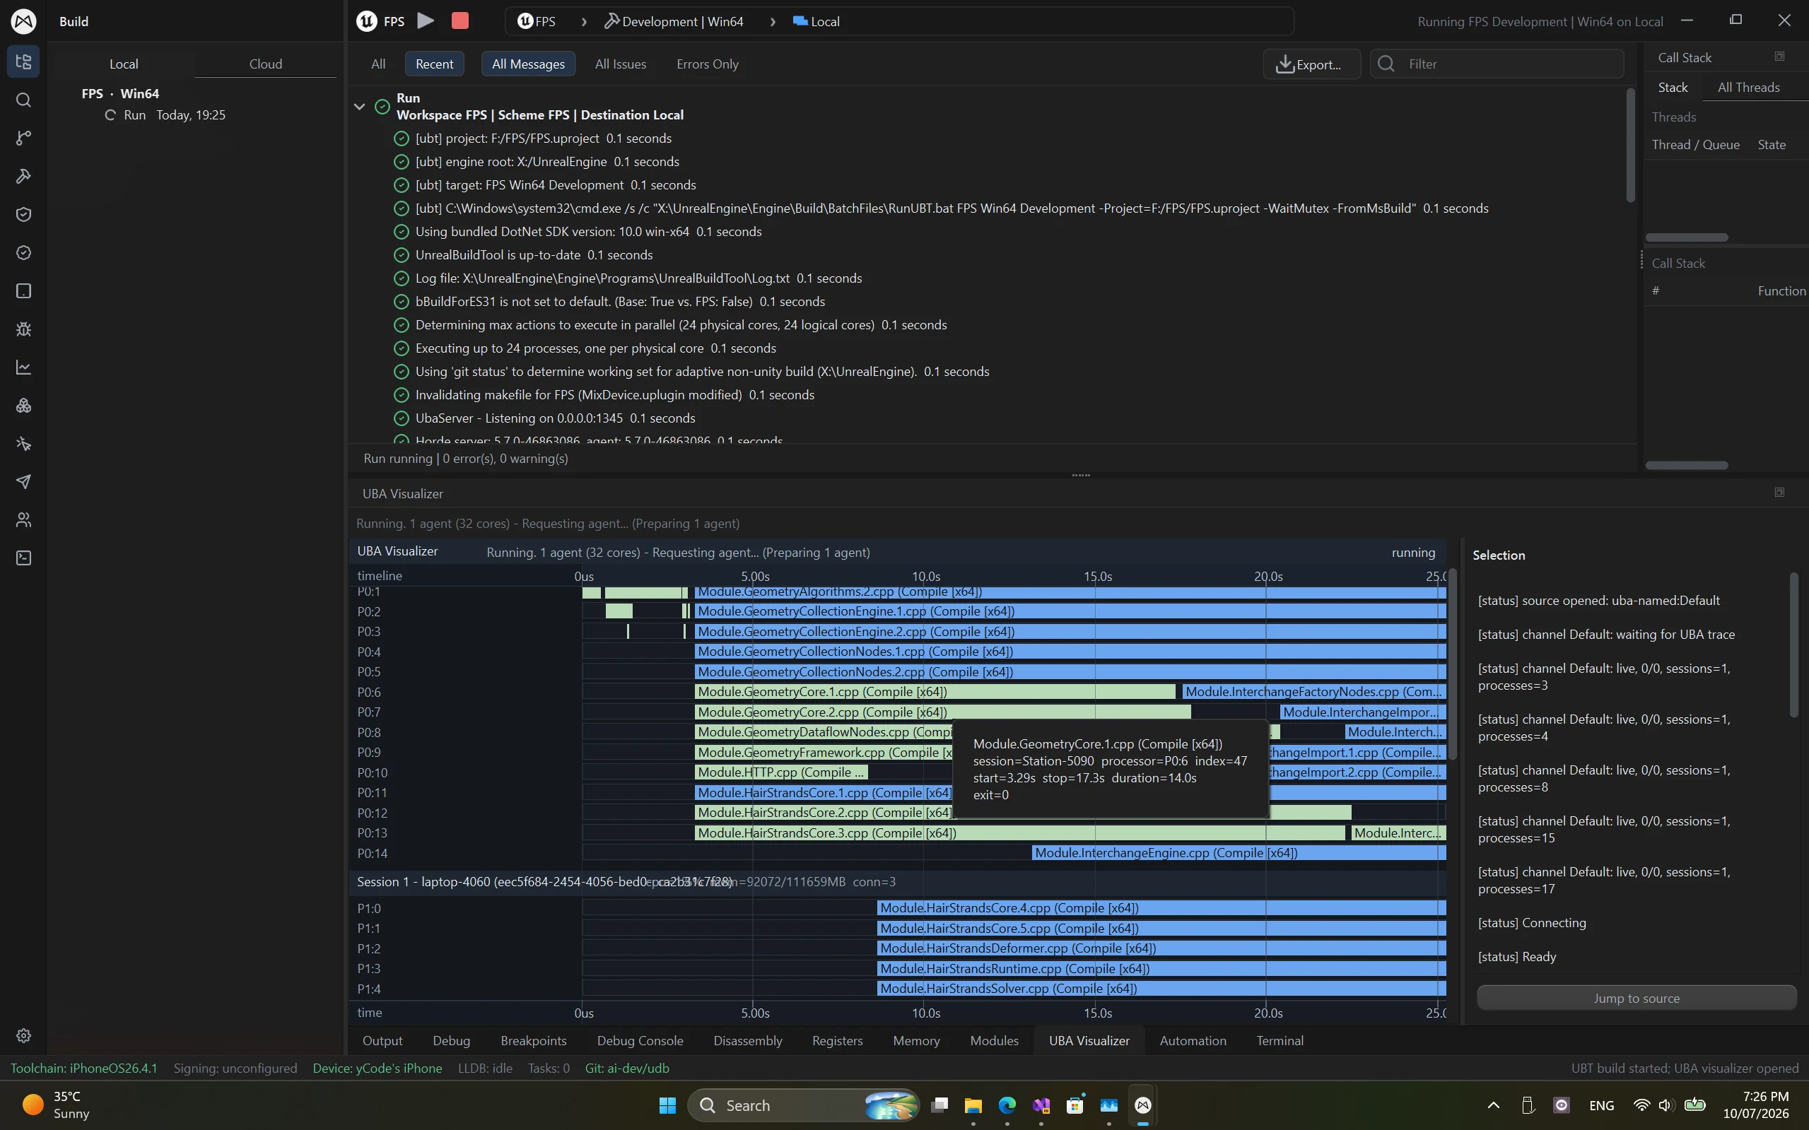This screenshot has width=1809, height=1130.
Task: Open the paper plane send sidebar icon
Action: click(23, 482)
